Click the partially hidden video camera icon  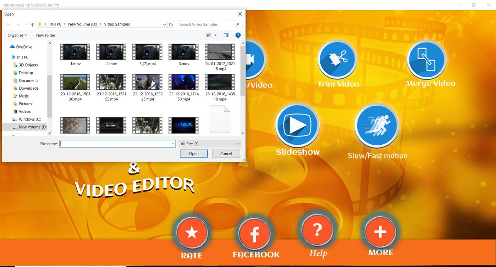(254, 60)
